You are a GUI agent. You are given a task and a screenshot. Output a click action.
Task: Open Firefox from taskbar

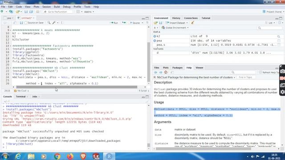[70, 156]
